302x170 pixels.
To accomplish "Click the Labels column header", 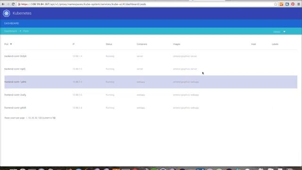I will coord(275,44).
